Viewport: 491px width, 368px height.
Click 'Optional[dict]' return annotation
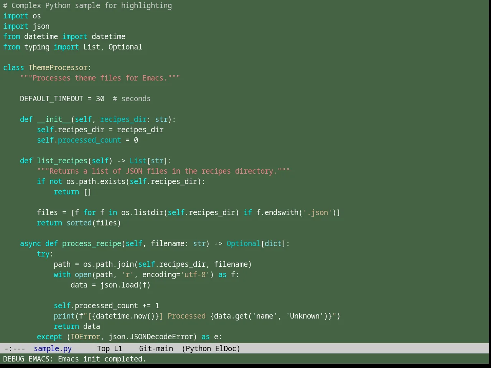click(x=256, y=243)
